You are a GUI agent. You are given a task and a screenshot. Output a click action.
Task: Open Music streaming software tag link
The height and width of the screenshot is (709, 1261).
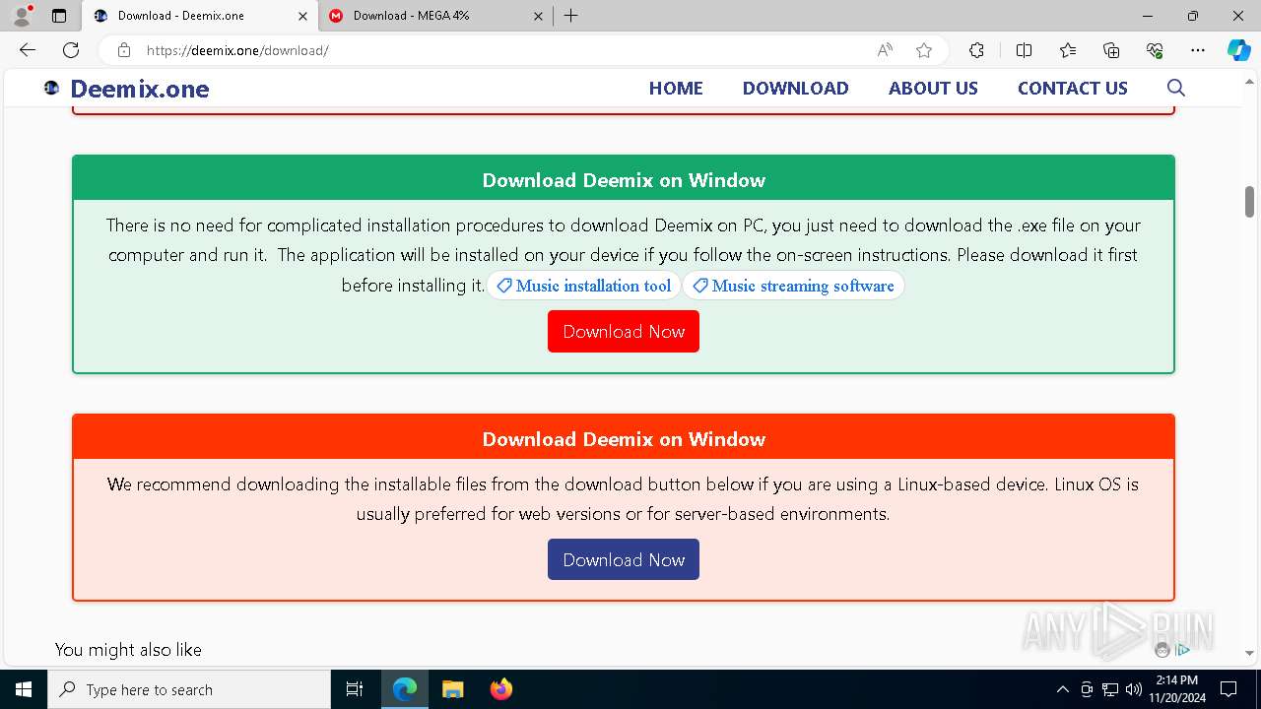click(793, 286)
